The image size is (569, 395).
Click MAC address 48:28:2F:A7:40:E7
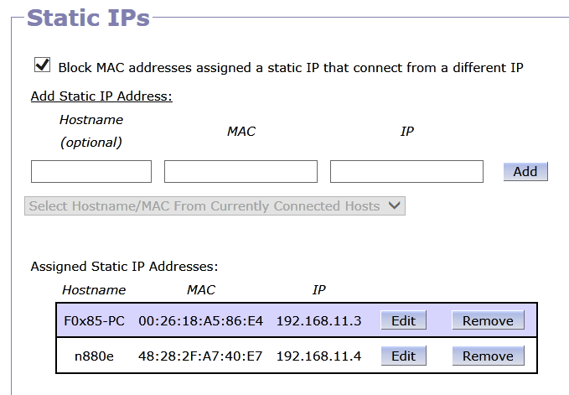(200, 356)
